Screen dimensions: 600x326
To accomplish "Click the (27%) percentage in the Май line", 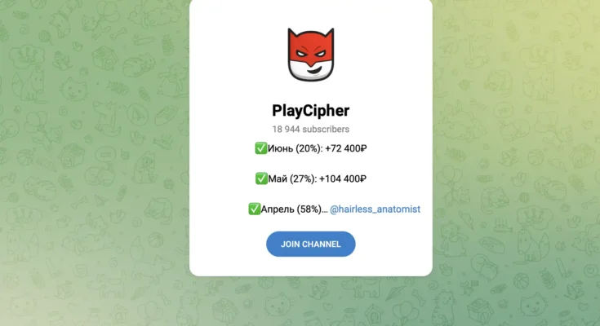I will point(303,178).
